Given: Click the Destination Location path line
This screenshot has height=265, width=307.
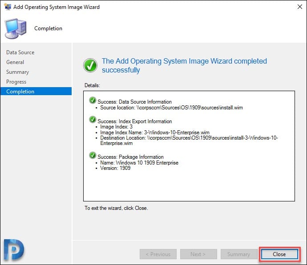Looking at the screenshot, I should (x=189, y=141).
